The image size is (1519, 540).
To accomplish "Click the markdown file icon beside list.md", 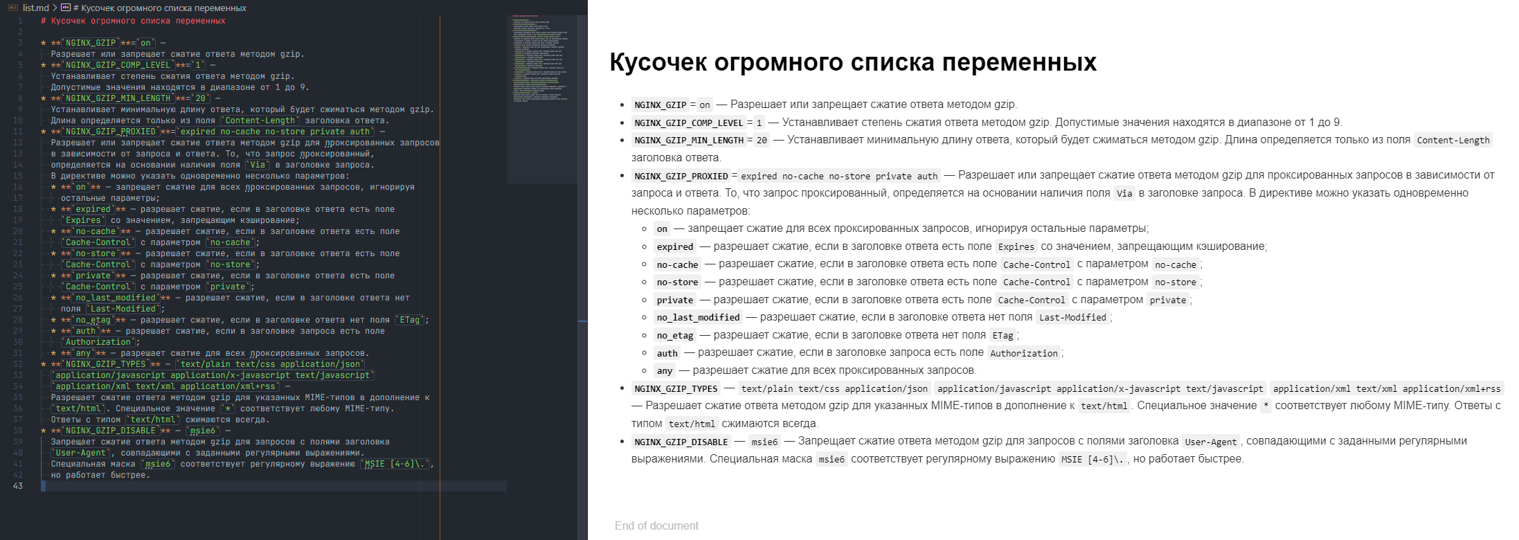I will (13, 8).
